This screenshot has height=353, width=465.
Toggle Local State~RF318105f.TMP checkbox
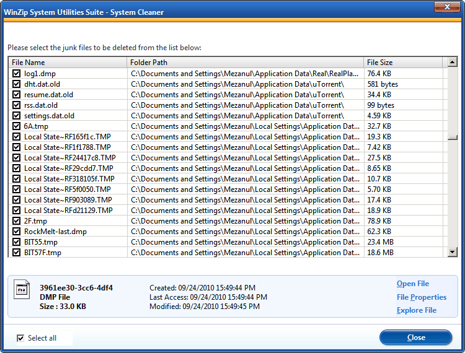(x=16, y=179)
